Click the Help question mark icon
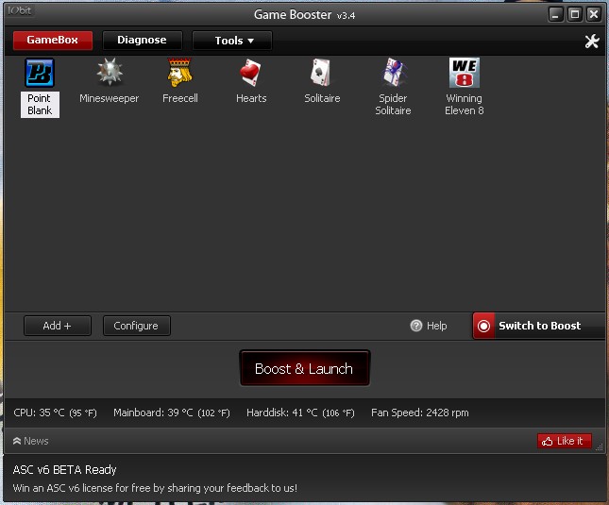The width and height of the screenshot is (609, 505). (x=416, y=326)
